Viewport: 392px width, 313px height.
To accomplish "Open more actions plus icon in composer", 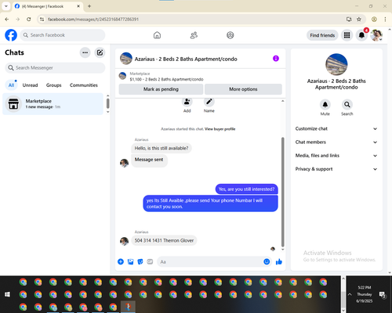I will click(121, 261).
